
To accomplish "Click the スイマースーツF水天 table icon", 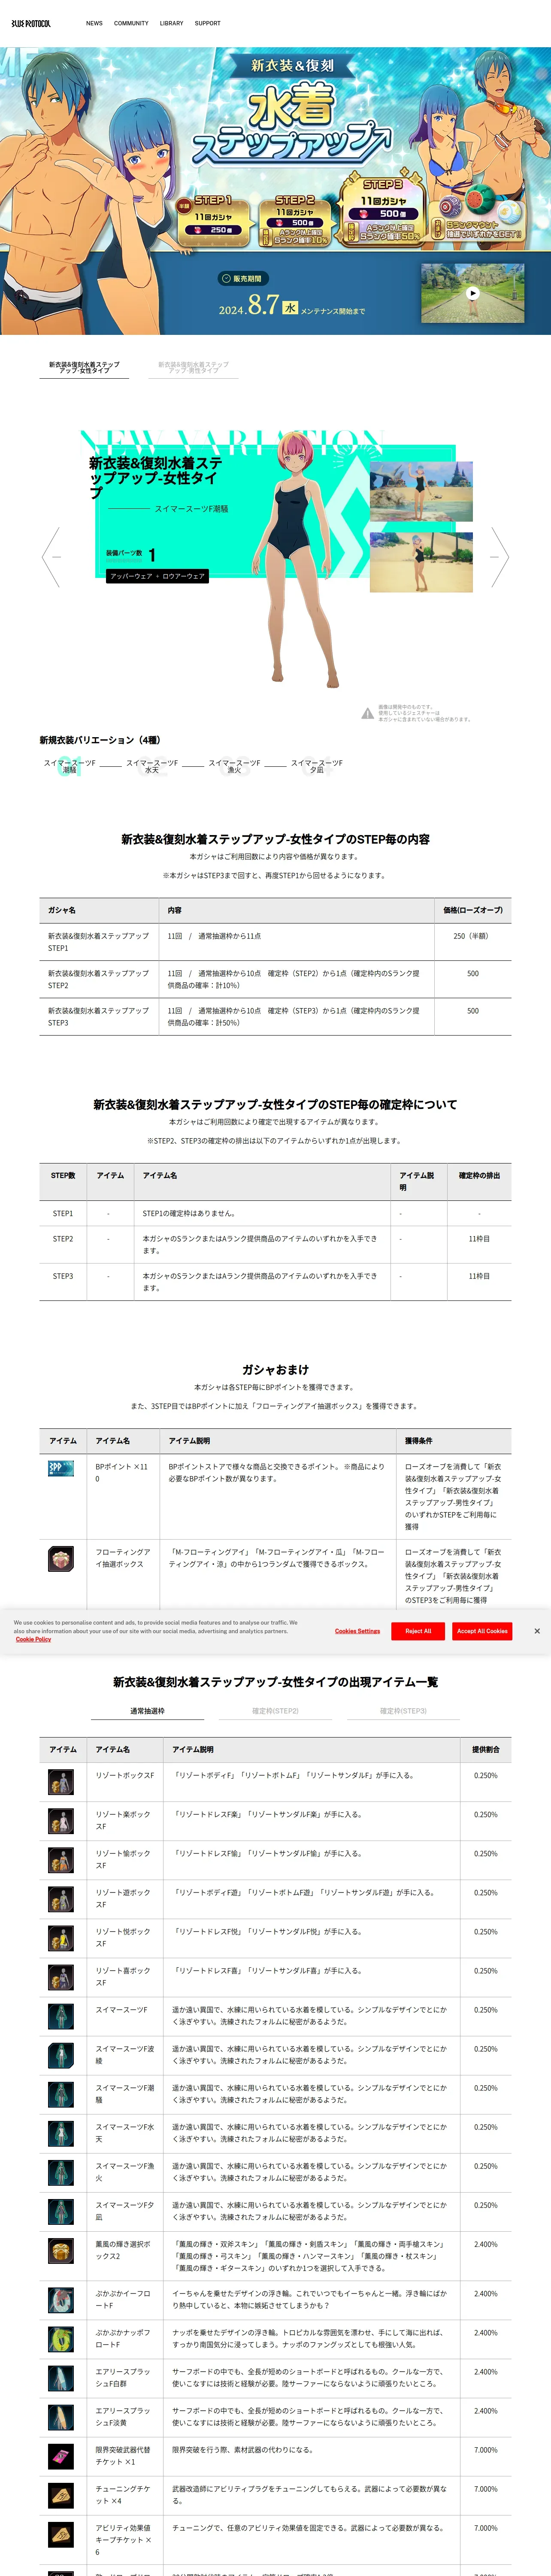I will click(61, 2133).
